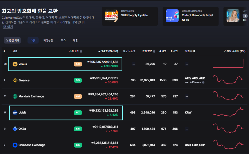Click Venus 7-day volume graph
This screenshot has width=249, height=154.
(228, 63)
